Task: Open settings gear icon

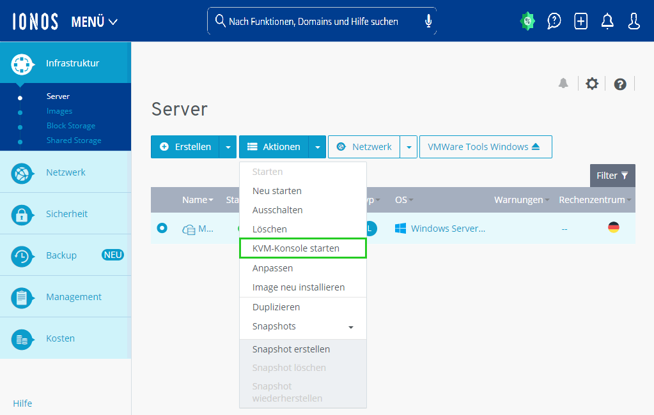Action: tap(592, 84)
